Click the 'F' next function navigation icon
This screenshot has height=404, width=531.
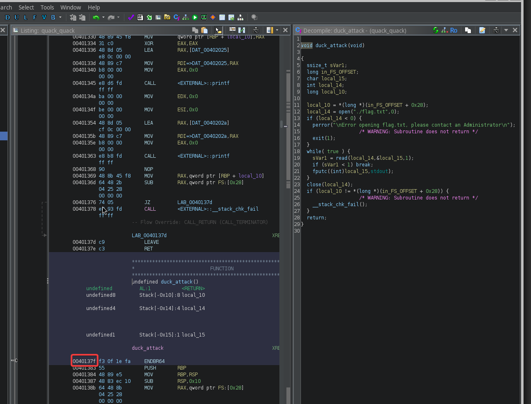(x=35, y=17)
